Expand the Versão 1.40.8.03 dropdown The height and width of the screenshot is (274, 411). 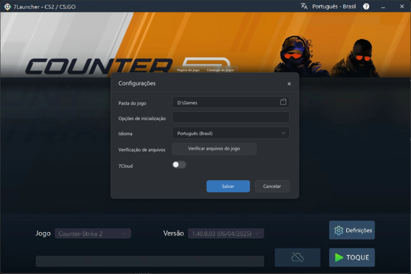(226, 233)
